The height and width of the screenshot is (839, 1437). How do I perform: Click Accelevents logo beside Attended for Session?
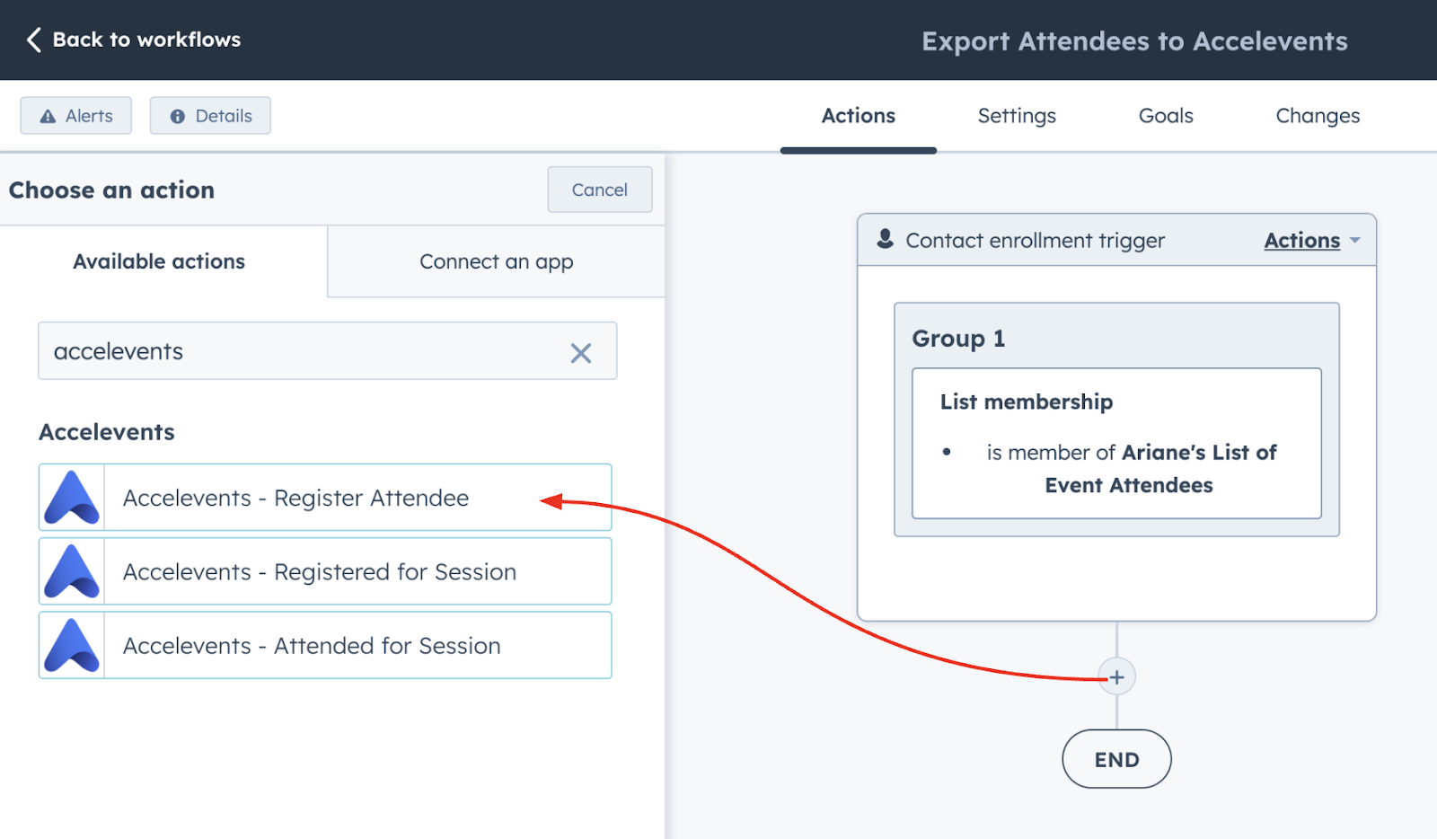click(72, 645)
